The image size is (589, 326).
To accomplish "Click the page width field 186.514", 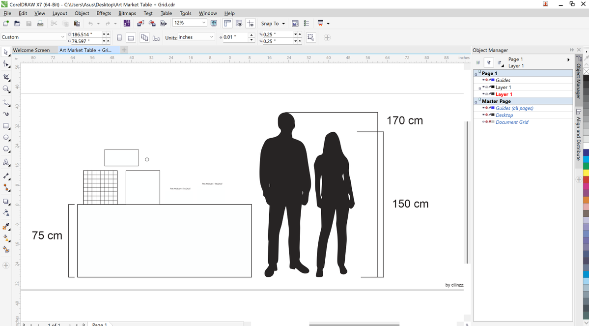I will (85, 34).
